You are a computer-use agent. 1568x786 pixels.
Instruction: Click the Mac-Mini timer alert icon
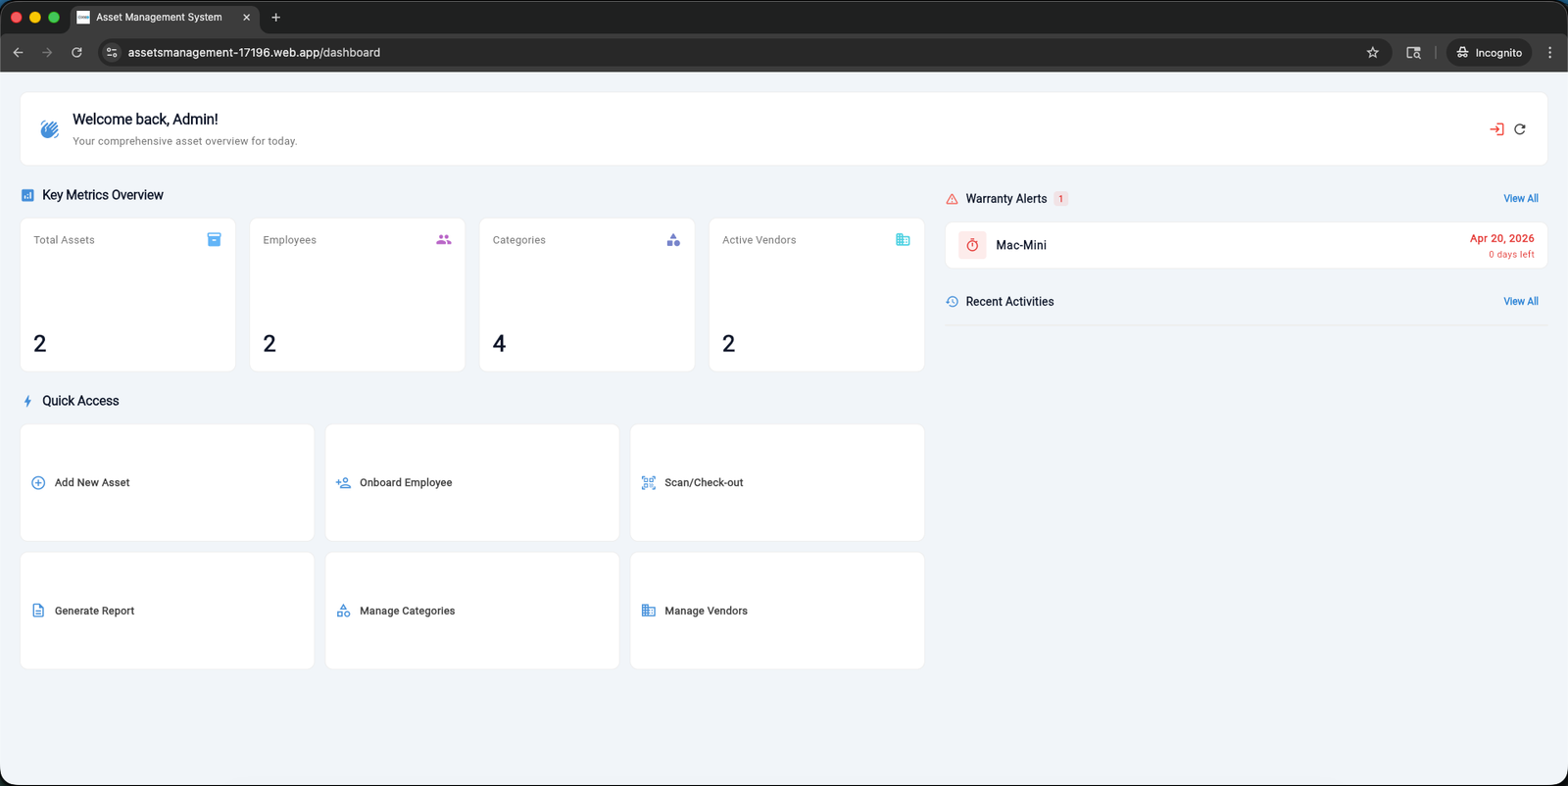point(972,245)
